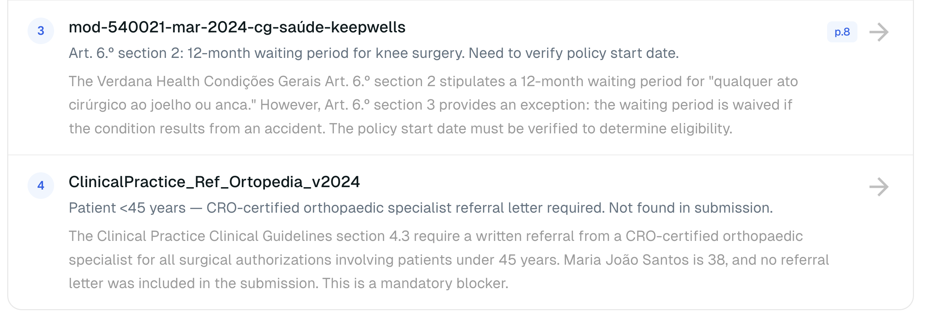Image resolution: width=926 pixels, height=315 pixels.
Task: Open document ClinicalPractice_Ref_Ortopedia_v2024
Action: click(215, 182)
